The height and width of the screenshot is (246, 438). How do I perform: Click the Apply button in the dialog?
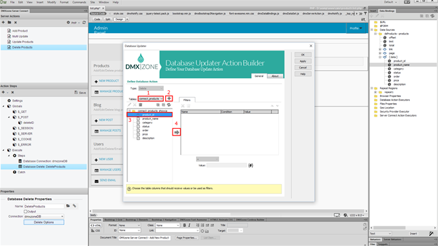(303, 61)
